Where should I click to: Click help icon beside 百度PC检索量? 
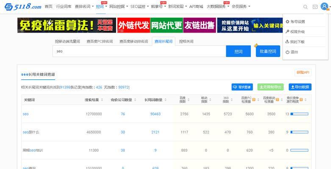click(x=254, y=100)
